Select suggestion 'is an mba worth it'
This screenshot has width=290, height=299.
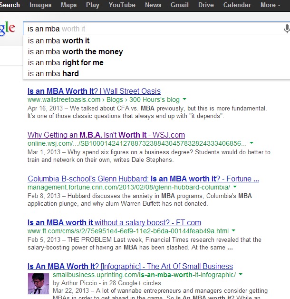pyautogui.click(x=156, y=40)
